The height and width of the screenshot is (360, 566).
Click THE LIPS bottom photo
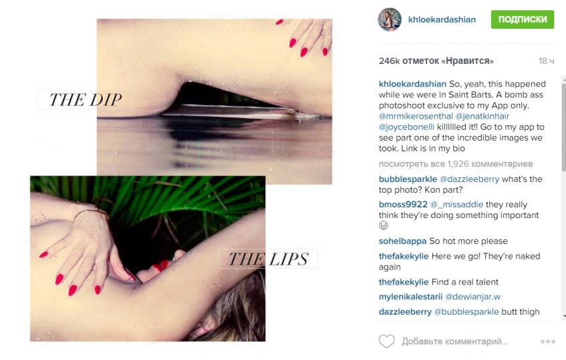click(x=148, y=259)
